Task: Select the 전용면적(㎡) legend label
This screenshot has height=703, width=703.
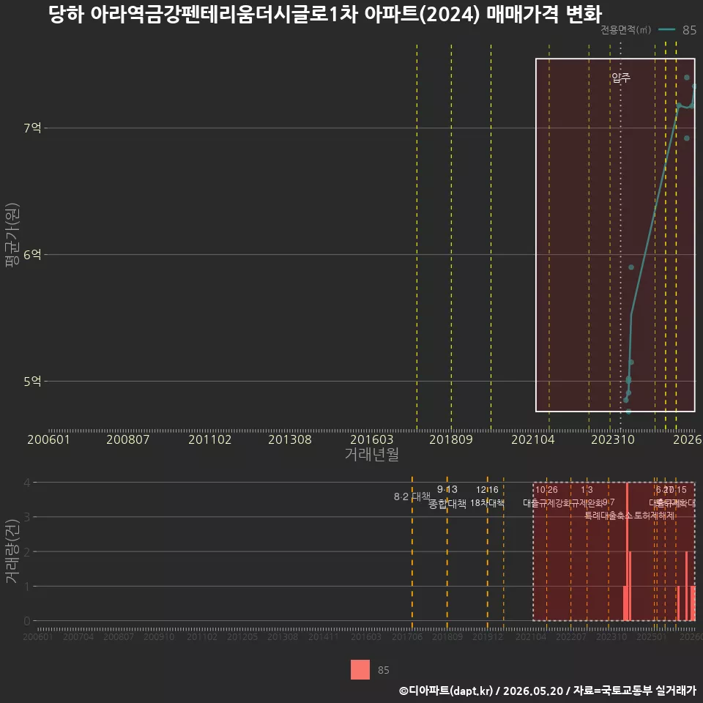Action: tap(625, 30)
